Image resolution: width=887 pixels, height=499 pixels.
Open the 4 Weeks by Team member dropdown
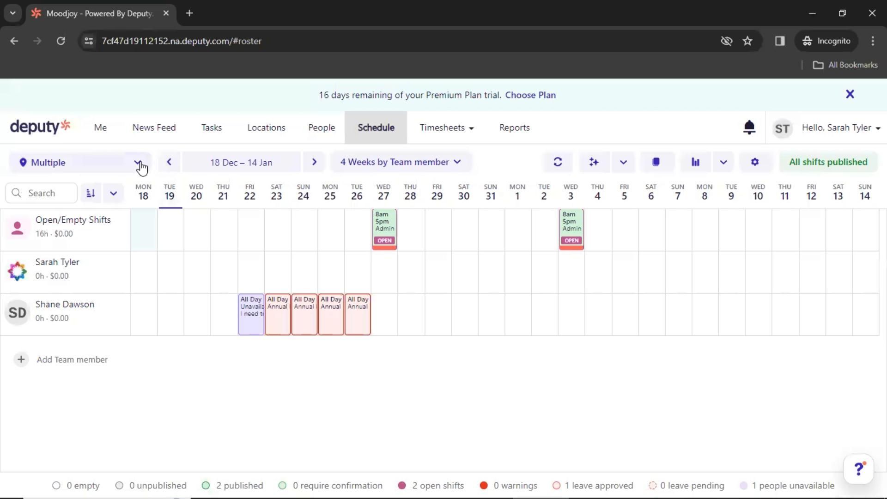click(400, 162)
